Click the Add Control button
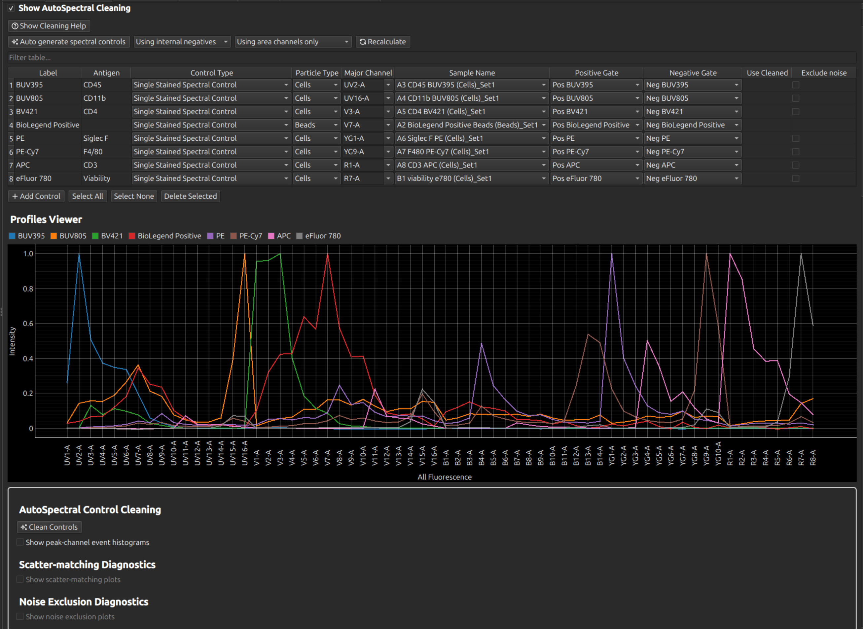 (x=36, y=196)
